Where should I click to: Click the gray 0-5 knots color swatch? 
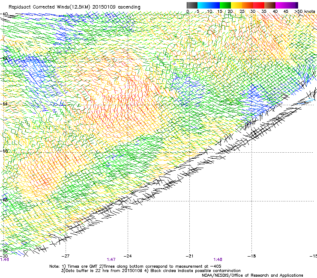pos(192,5)
